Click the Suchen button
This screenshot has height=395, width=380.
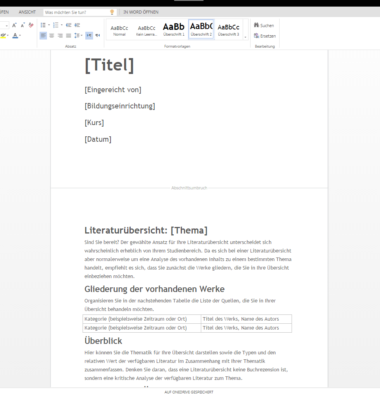point(264,26)
